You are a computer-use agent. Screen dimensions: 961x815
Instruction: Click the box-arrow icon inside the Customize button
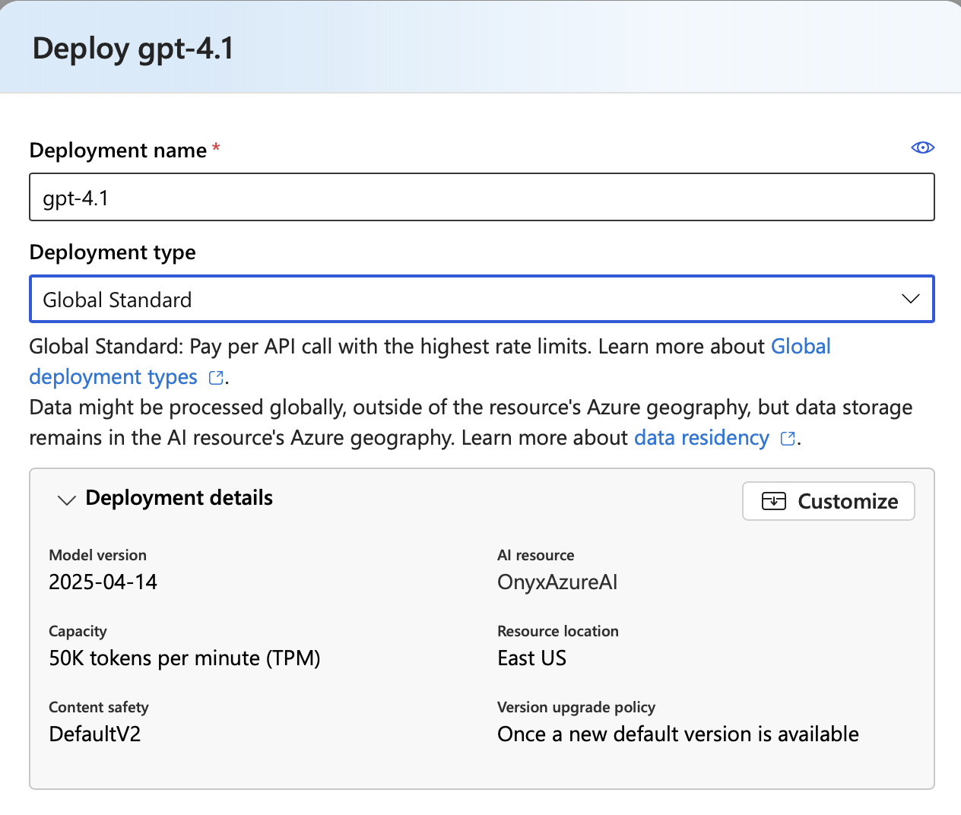tap(773, 500)
